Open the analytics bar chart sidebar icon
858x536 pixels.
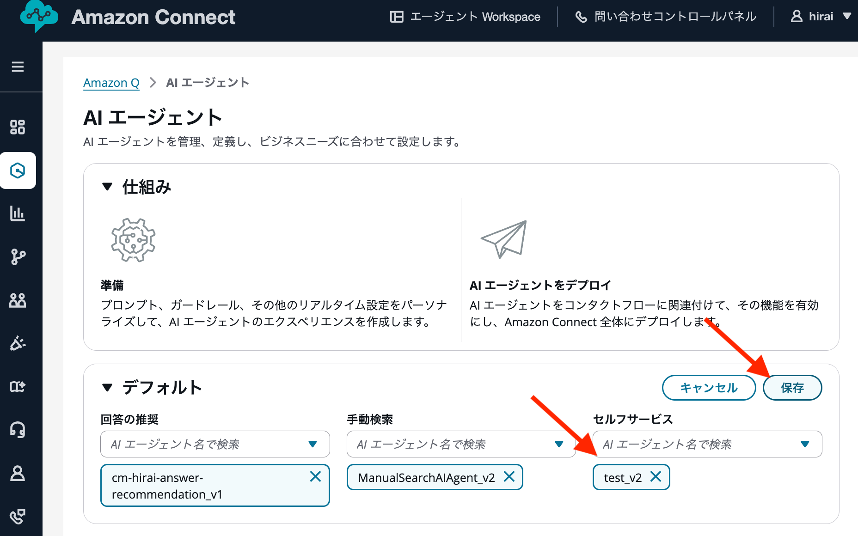(x=18, y=213)
